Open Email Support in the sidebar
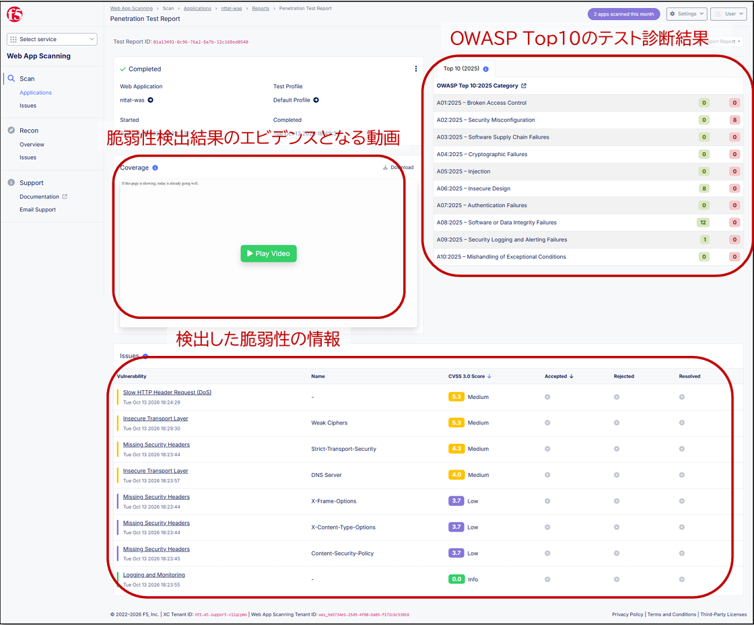Viewport: 754px width, 625px height. pos(38,209)
